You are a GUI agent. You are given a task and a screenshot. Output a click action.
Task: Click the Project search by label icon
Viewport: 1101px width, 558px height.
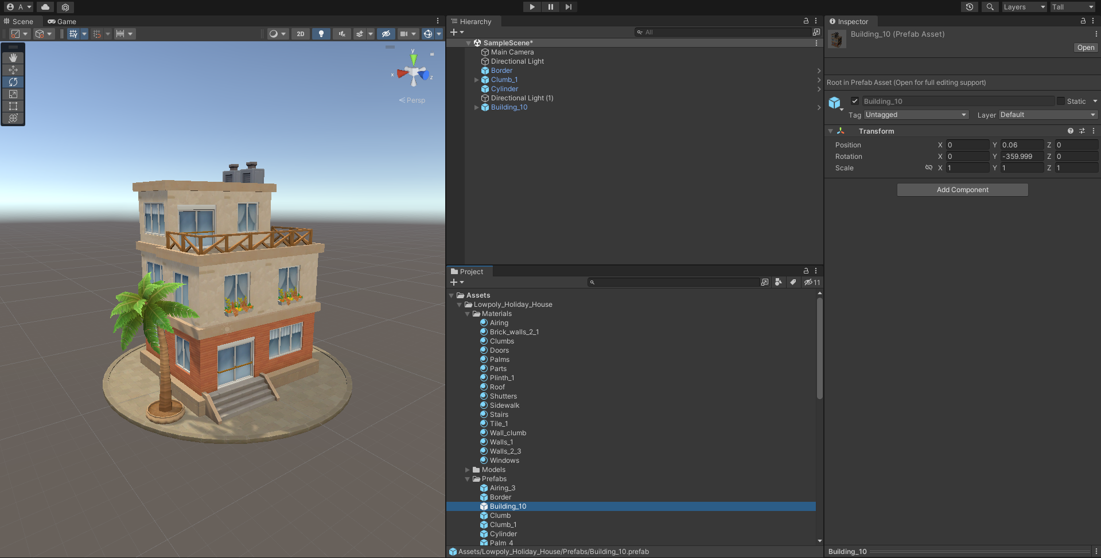(792, 282)
